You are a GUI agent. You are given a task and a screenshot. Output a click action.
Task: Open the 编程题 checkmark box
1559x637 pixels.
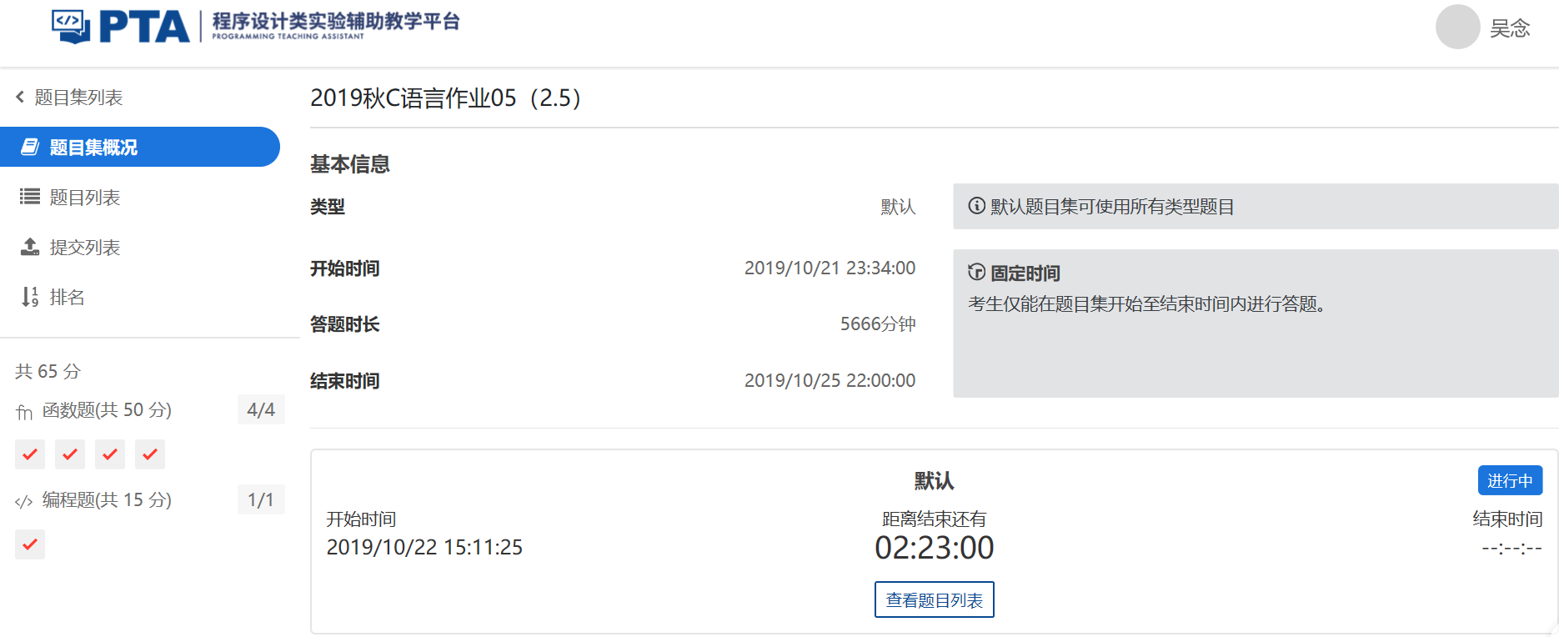pyautogui.click(x=30, y=544)
